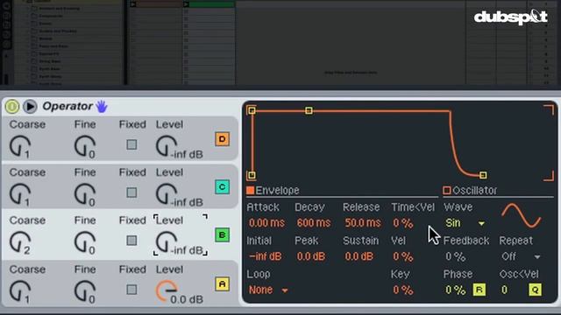Click the sine waveform preview display
The width and height of the screenshot is (561, 315).
[x=522, y=216]
